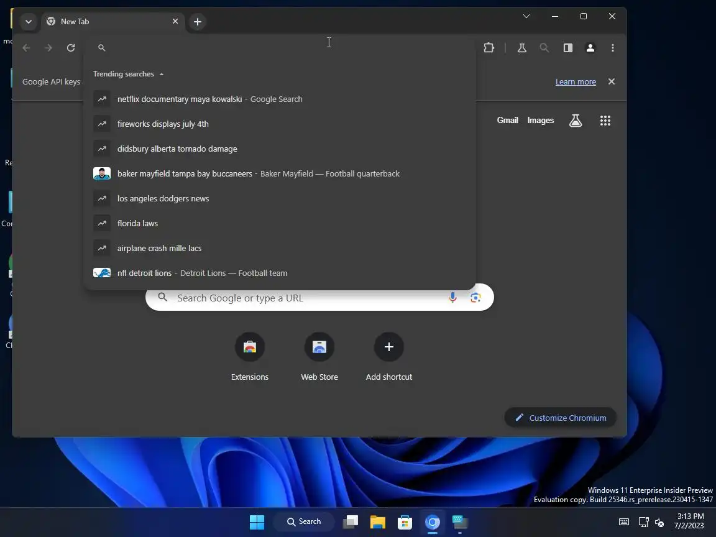Image resolution: width=716 pixels, height=537 pixels.
Task: Open Microsoft Store from taskbar
Action: (x=405, y=522)
